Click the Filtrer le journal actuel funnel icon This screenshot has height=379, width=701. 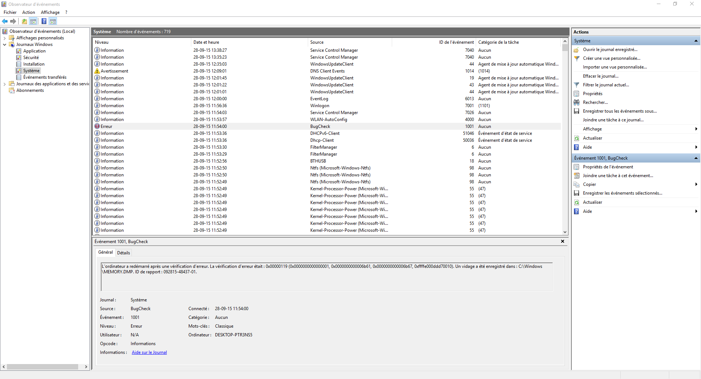coord(576,85)
